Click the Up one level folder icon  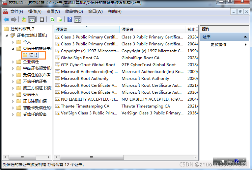[24, 20]
